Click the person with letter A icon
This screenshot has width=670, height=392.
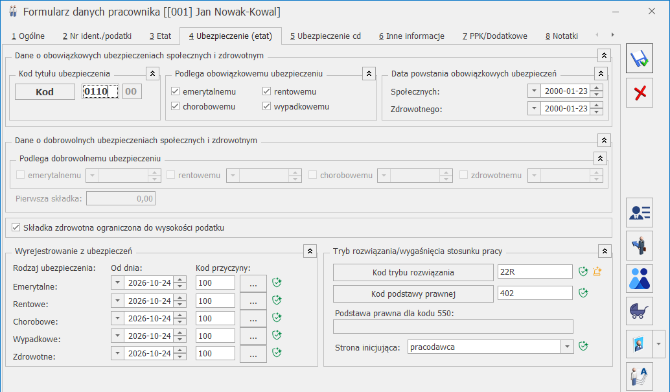(x=640, y=376)
